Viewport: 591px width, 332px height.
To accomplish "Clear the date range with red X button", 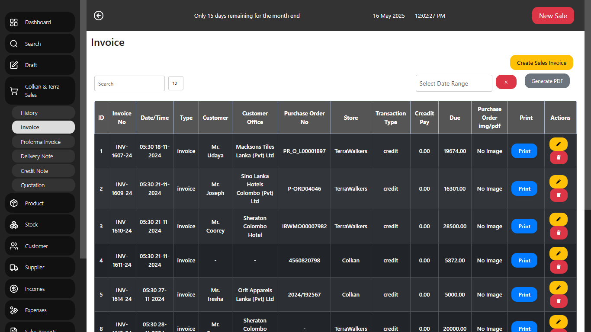I will tap(506, 82).
